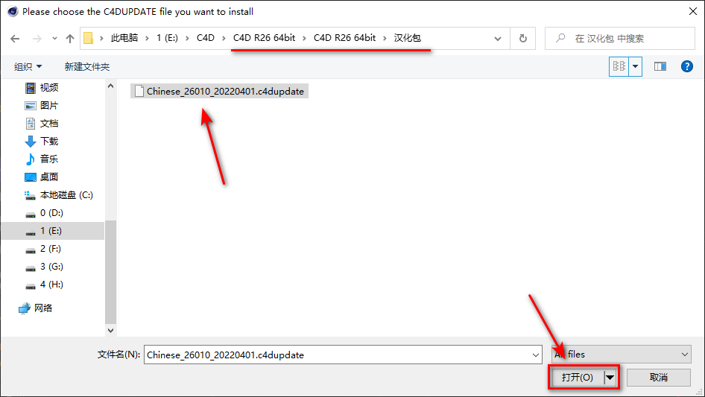Change the view layout icon
This screenshot has width=705, height=397.
pos(619,66)
